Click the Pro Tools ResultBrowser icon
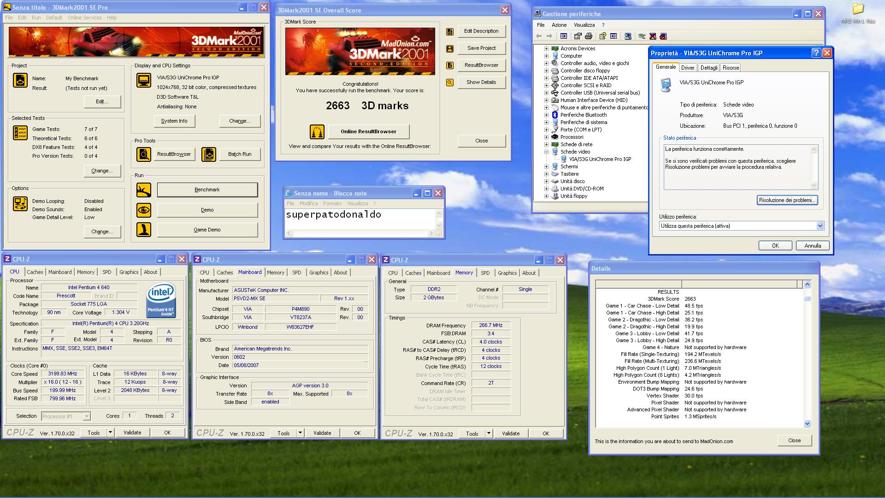The height and width of the screenshot is (498, 885). [144, 154]
